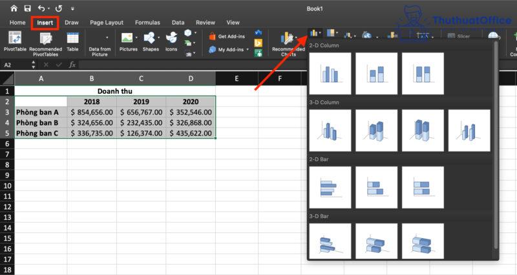Choose the plain 3-D Column thumbnail
Viewport: 517px width, 275px height.
[x=469, y=131]
